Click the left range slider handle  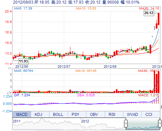click(x=126, y=123)
